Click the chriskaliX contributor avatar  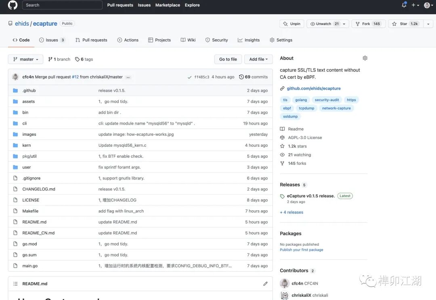tap(285, 295)
